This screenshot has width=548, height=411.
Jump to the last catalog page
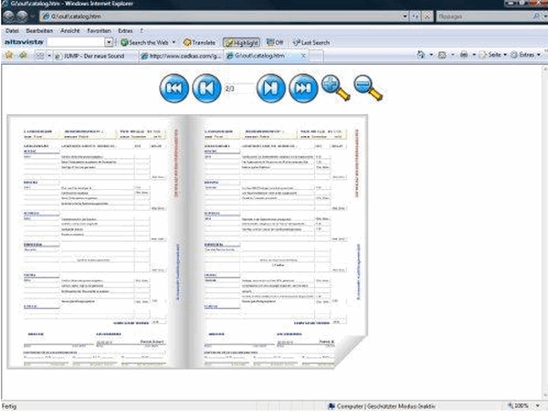coord(303,89)
